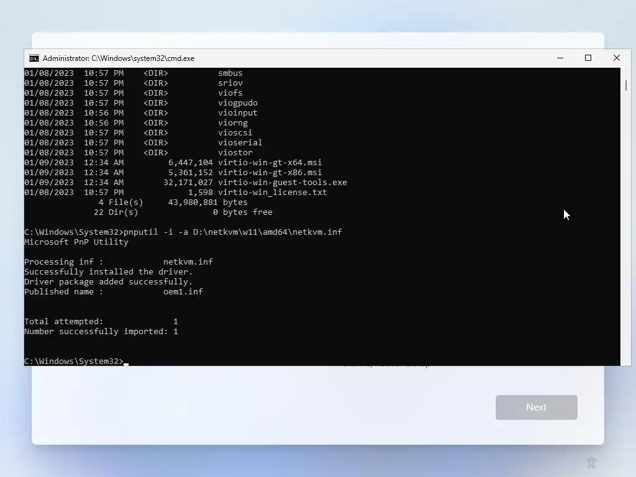Click the 'viogpudo' directory entry
This screenshot has height=477, width=636.
238,103
